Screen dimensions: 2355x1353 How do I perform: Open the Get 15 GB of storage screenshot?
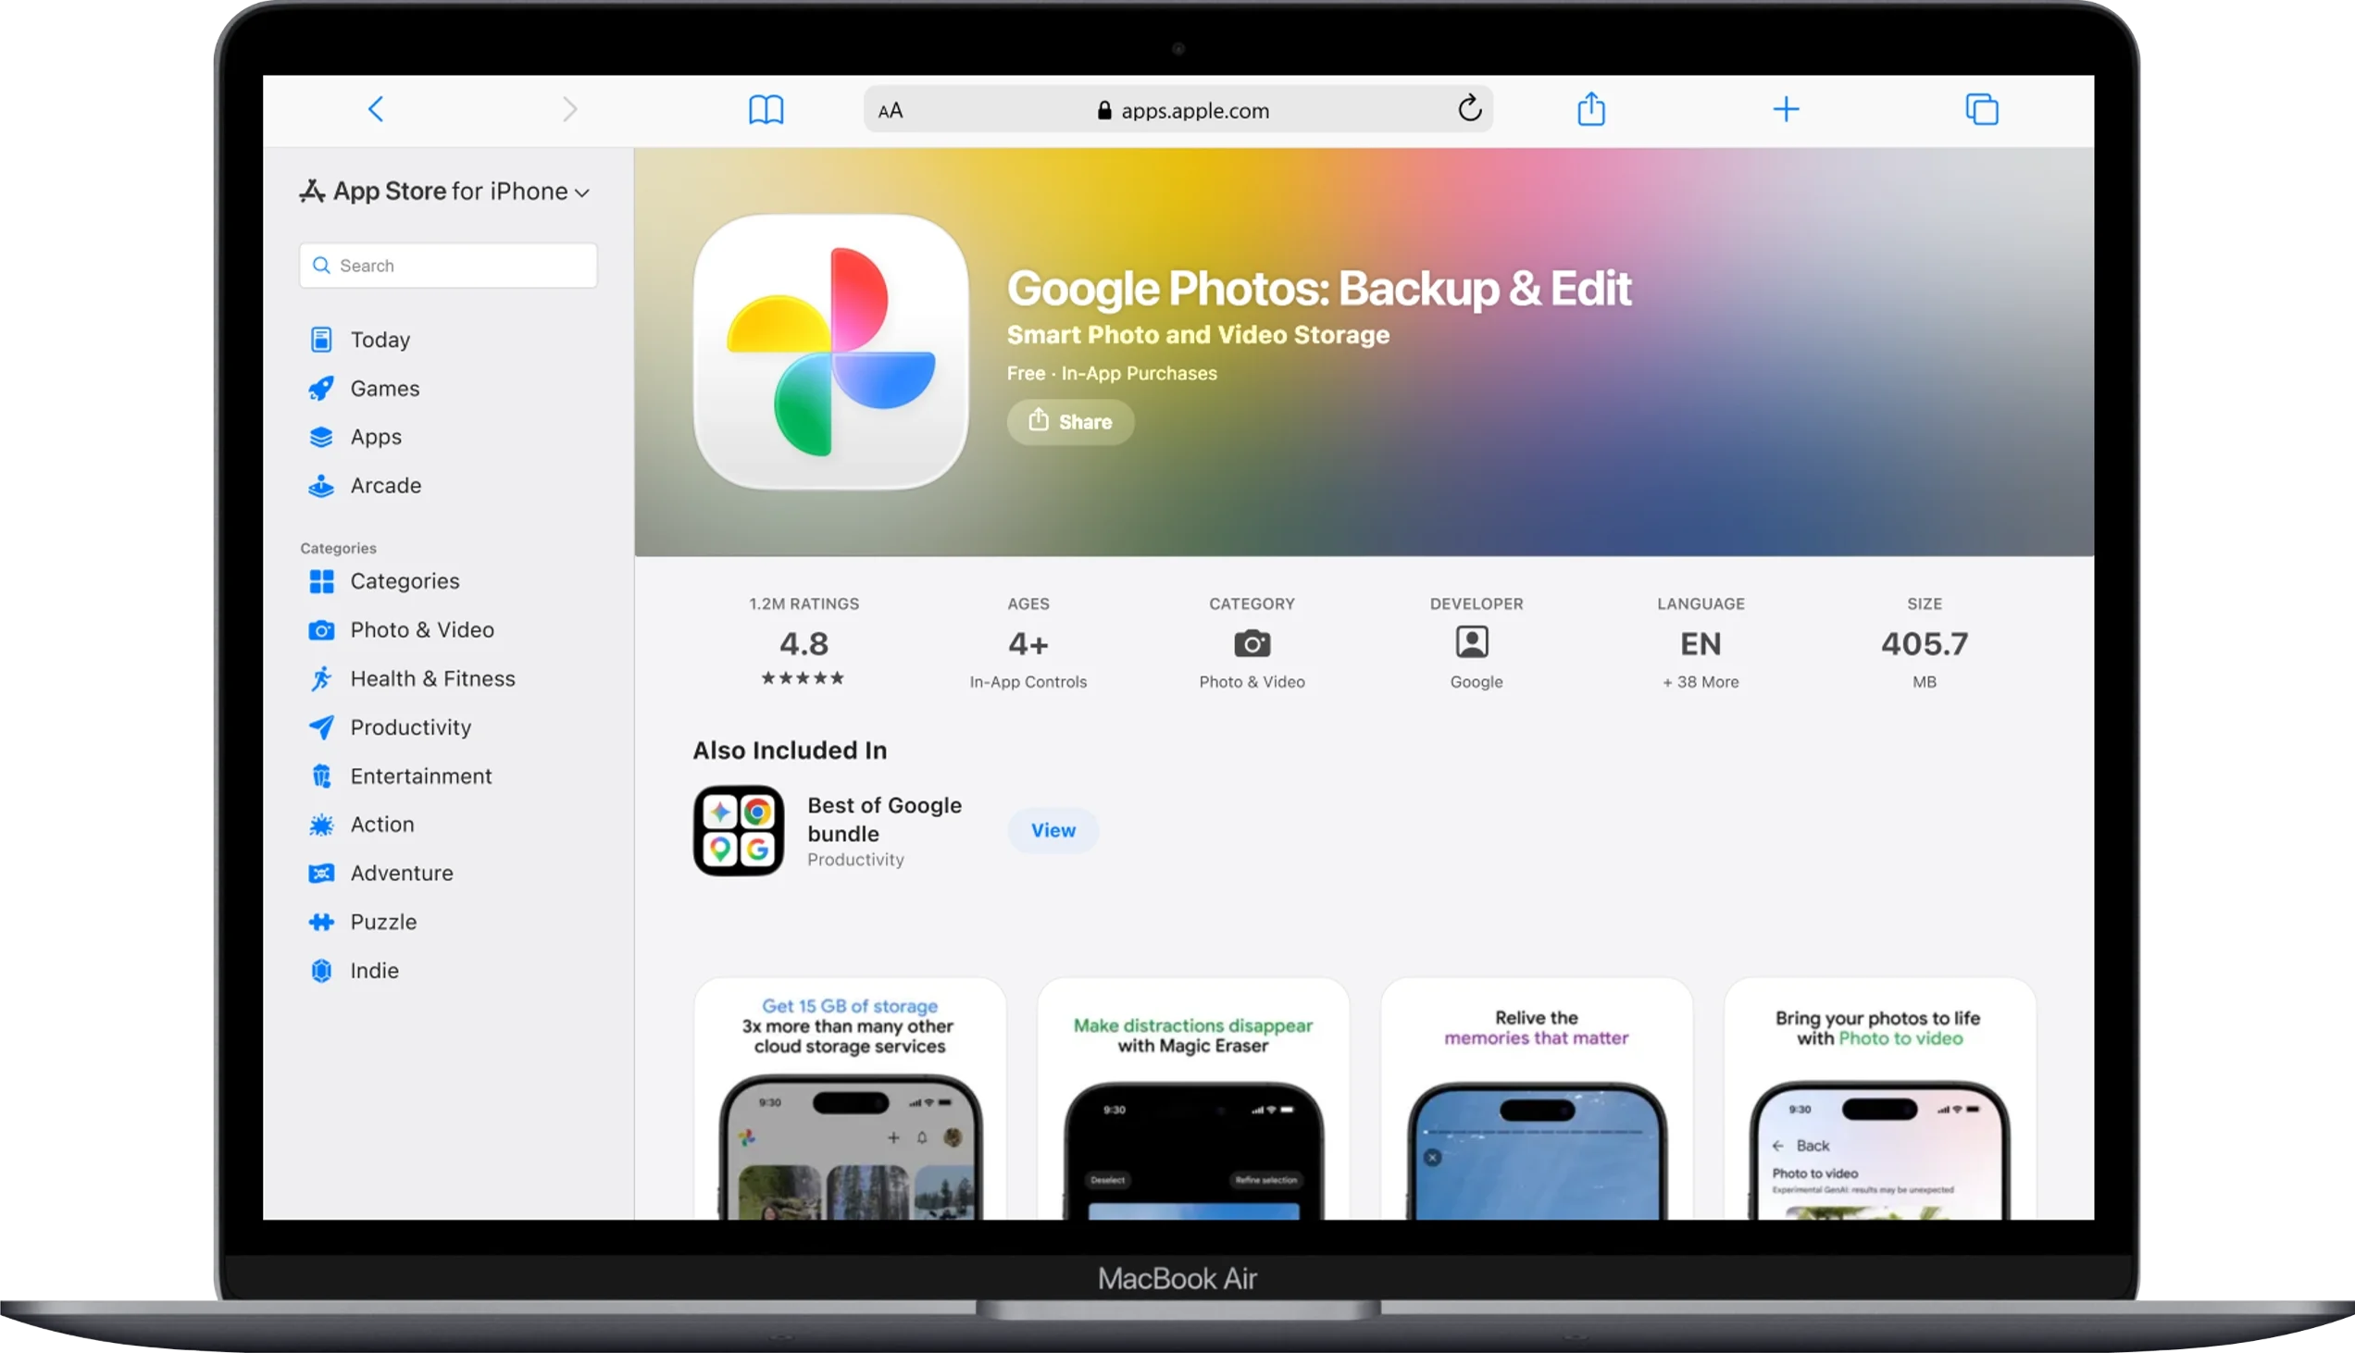[851, 1099]
